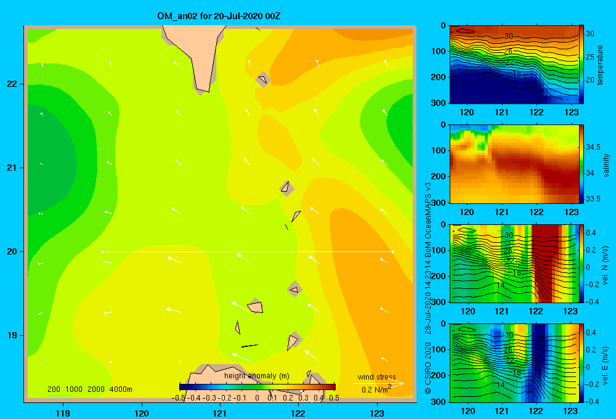Click the temperature depth-section panel
This screenshot has height=419, width=616.
514,65
